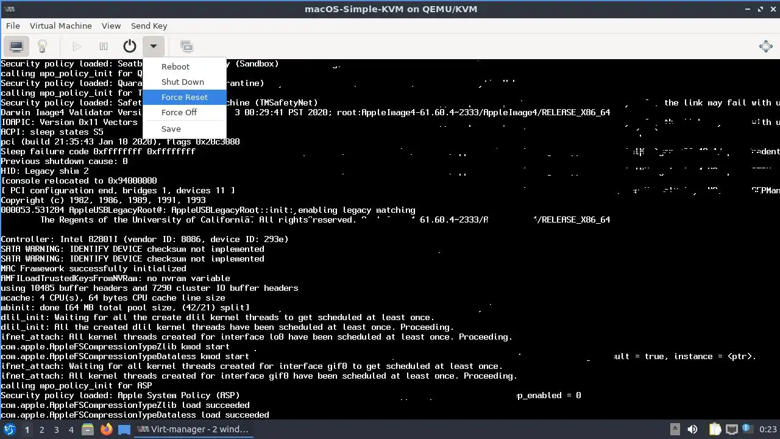Click 'Security policy loaded: Apple System Policy' line

point(121,395)
